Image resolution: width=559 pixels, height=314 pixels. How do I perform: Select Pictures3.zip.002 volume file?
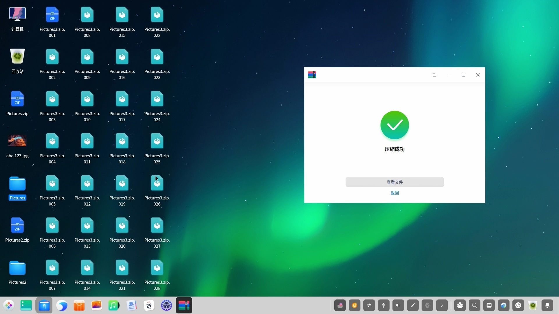coord(52,64)
